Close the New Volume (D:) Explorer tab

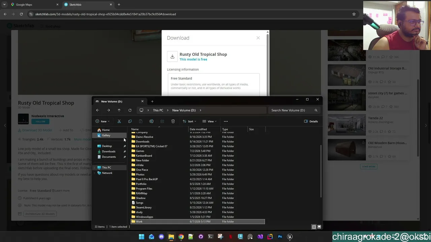click(x=142, y=101)
